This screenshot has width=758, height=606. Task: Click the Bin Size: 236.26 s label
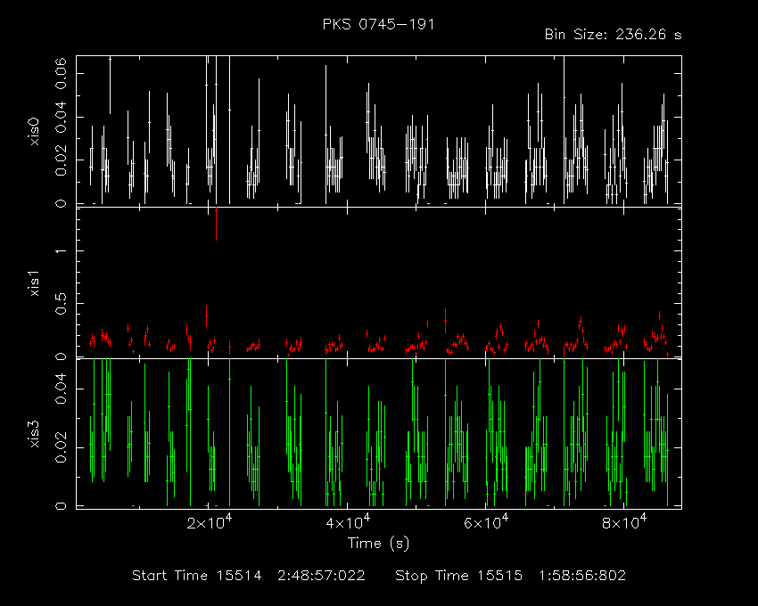[613, 35]
